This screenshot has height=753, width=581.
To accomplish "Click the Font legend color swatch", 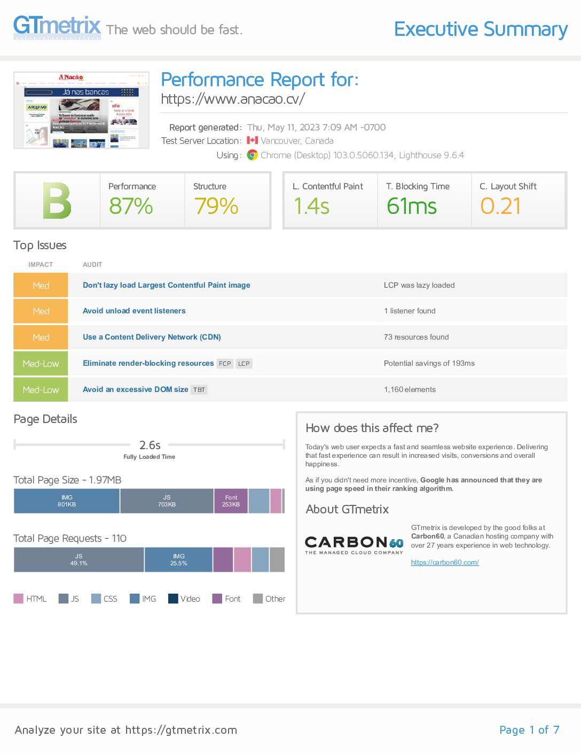I will click(x=217, y=598).
